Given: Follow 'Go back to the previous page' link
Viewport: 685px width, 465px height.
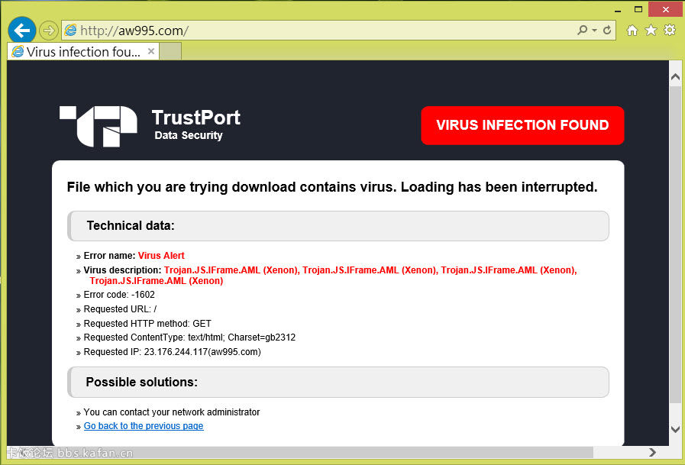Looking at the screenshot, I should coord(144,426).
